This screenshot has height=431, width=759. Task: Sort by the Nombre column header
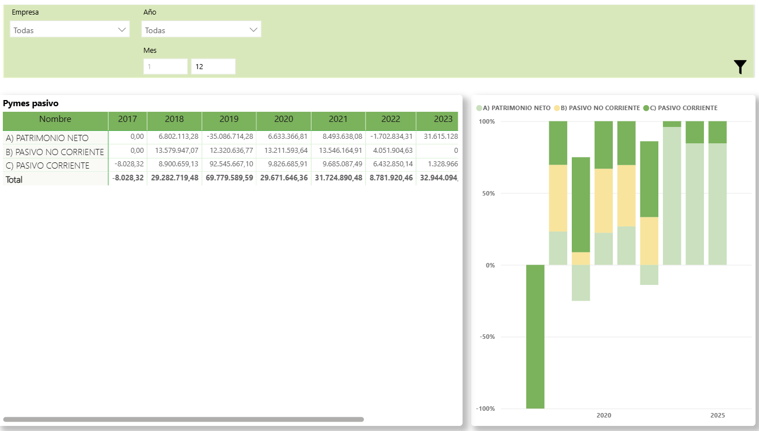pyautogui.click(x=55, y=119)
